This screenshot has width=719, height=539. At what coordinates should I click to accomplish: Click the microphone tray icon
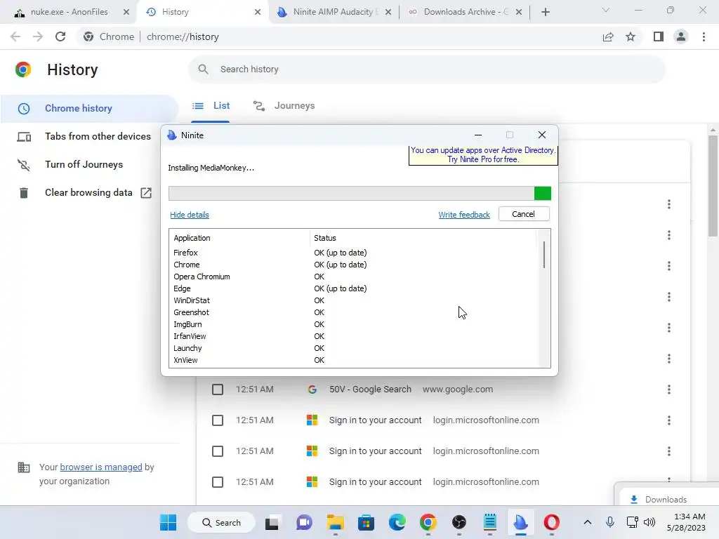point(610,522)
